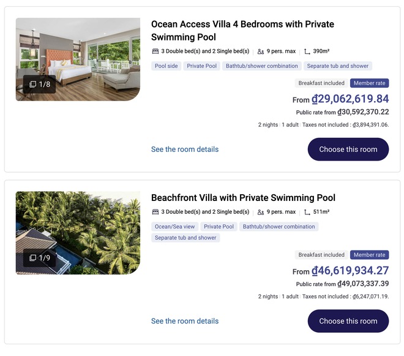Click the 9 persons icon on Ocean Access Villa

click(261, 51)
